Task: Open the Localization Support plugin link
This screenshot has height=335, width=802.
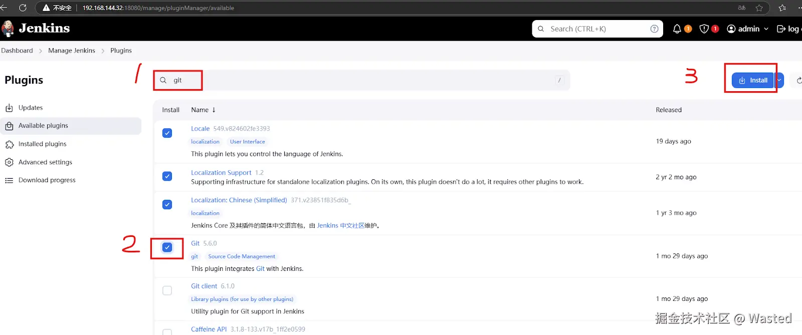Action: point(221,173)
